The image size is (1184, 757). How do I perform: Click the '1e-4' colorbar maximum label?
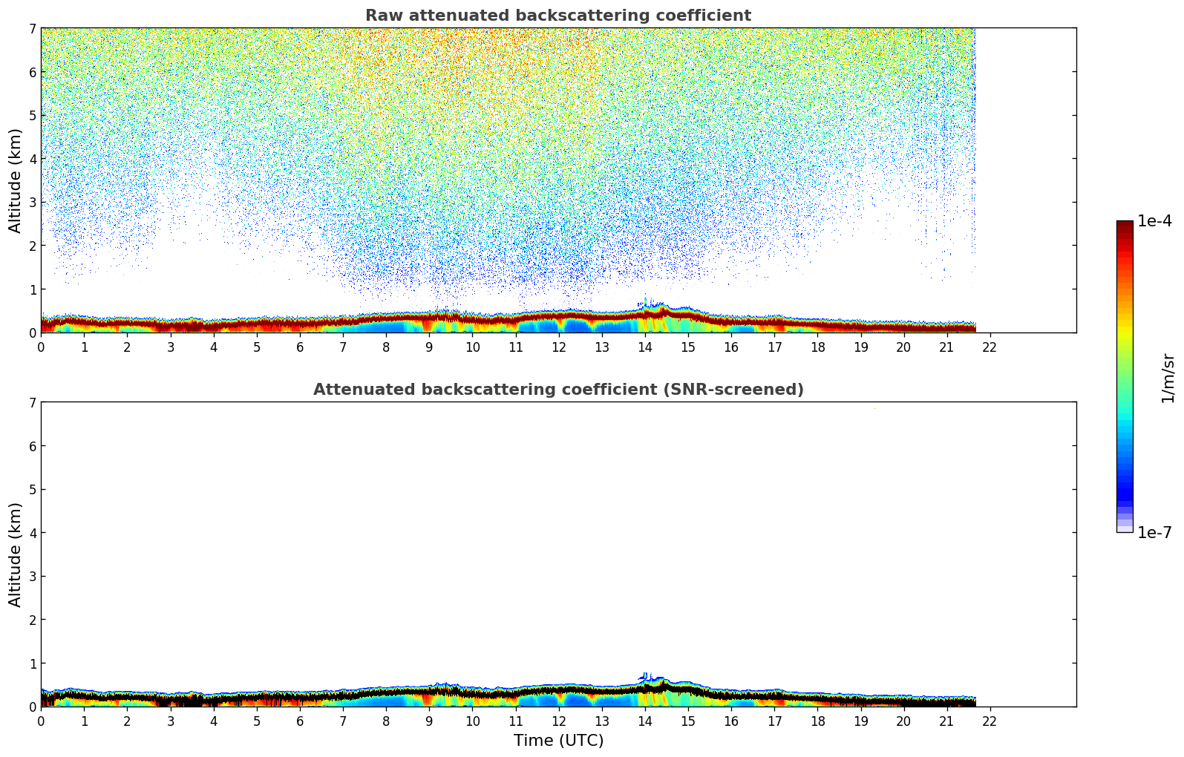pos(1154,221)
